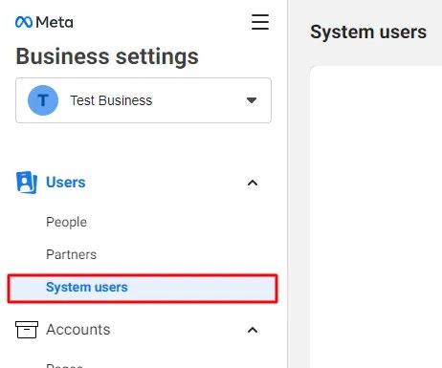Click the Test Business name text

[x=111, y=100]
